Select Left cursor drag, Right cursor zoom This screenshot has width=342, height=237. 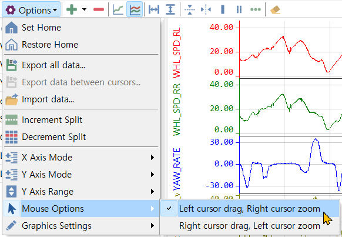click(250, 209)
